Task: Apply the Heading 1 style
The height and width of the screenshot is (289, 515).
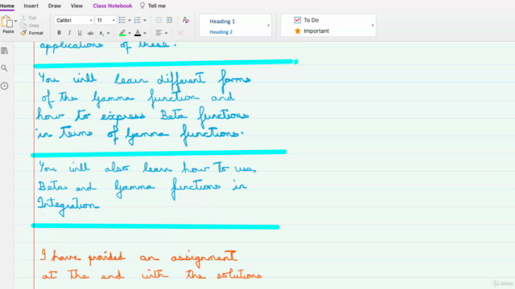Action: tap(222, 22)
